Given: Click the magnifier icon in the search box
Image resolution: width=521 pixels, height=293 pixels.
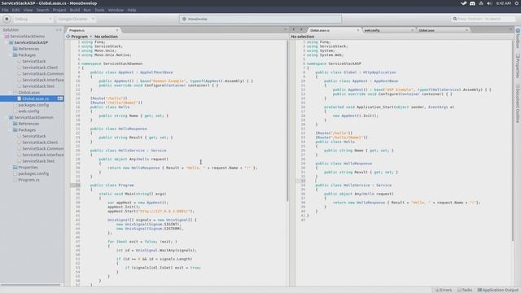Looking at the screenshot, I should [x=455, y=19].
